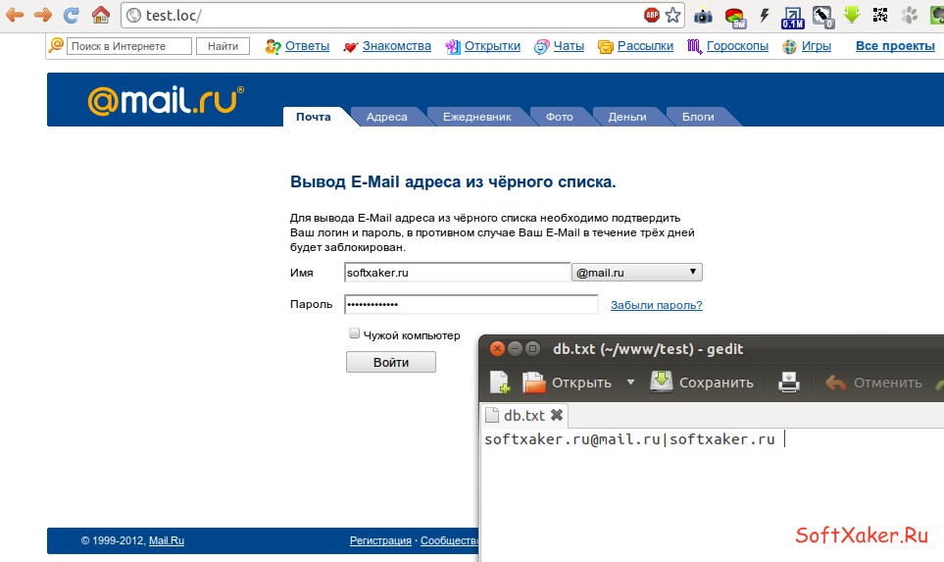944x562 pixels.
Task: Switch to the Почта tab
Action: pos(314,117)
